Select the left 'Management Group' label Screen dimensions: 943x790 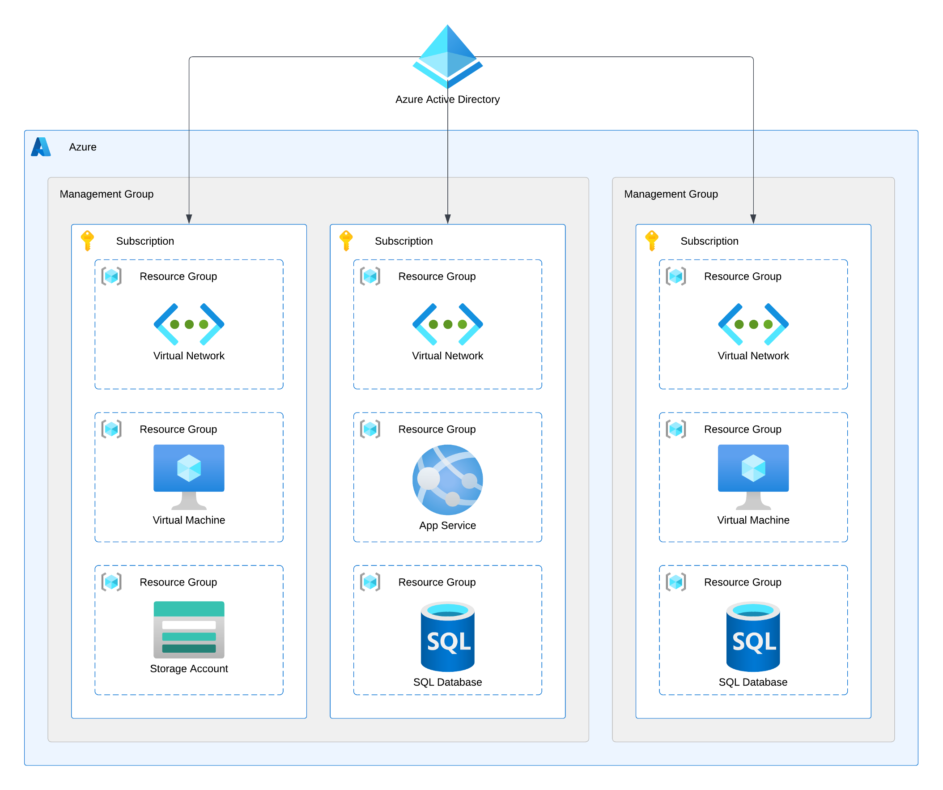coord(106,194)
